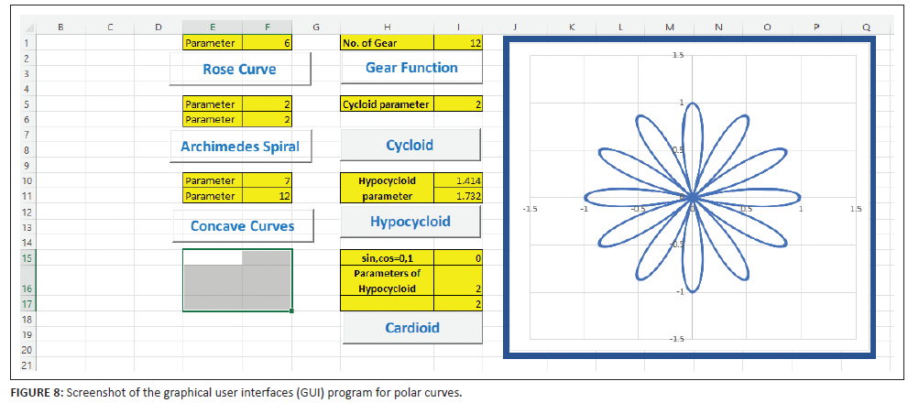The image size is (919, 403).
Task: Click the sin,cos=0,1 value cell
Action: click(457, 258)
